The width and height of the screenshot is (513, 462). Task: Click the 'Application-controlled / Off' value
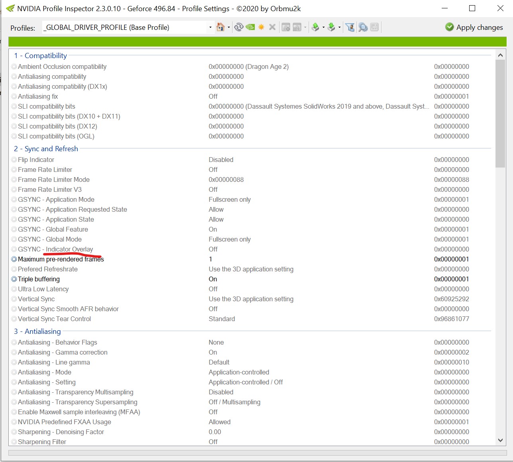click(x=246, y=382)
